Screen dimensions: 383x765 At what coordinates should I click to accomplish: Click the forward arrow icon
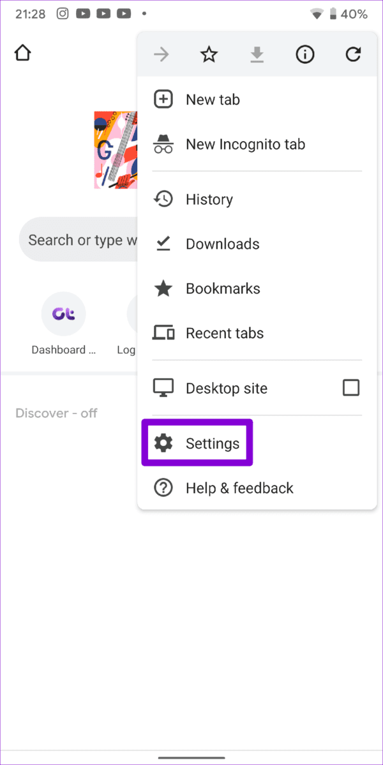tap(161, 56)
